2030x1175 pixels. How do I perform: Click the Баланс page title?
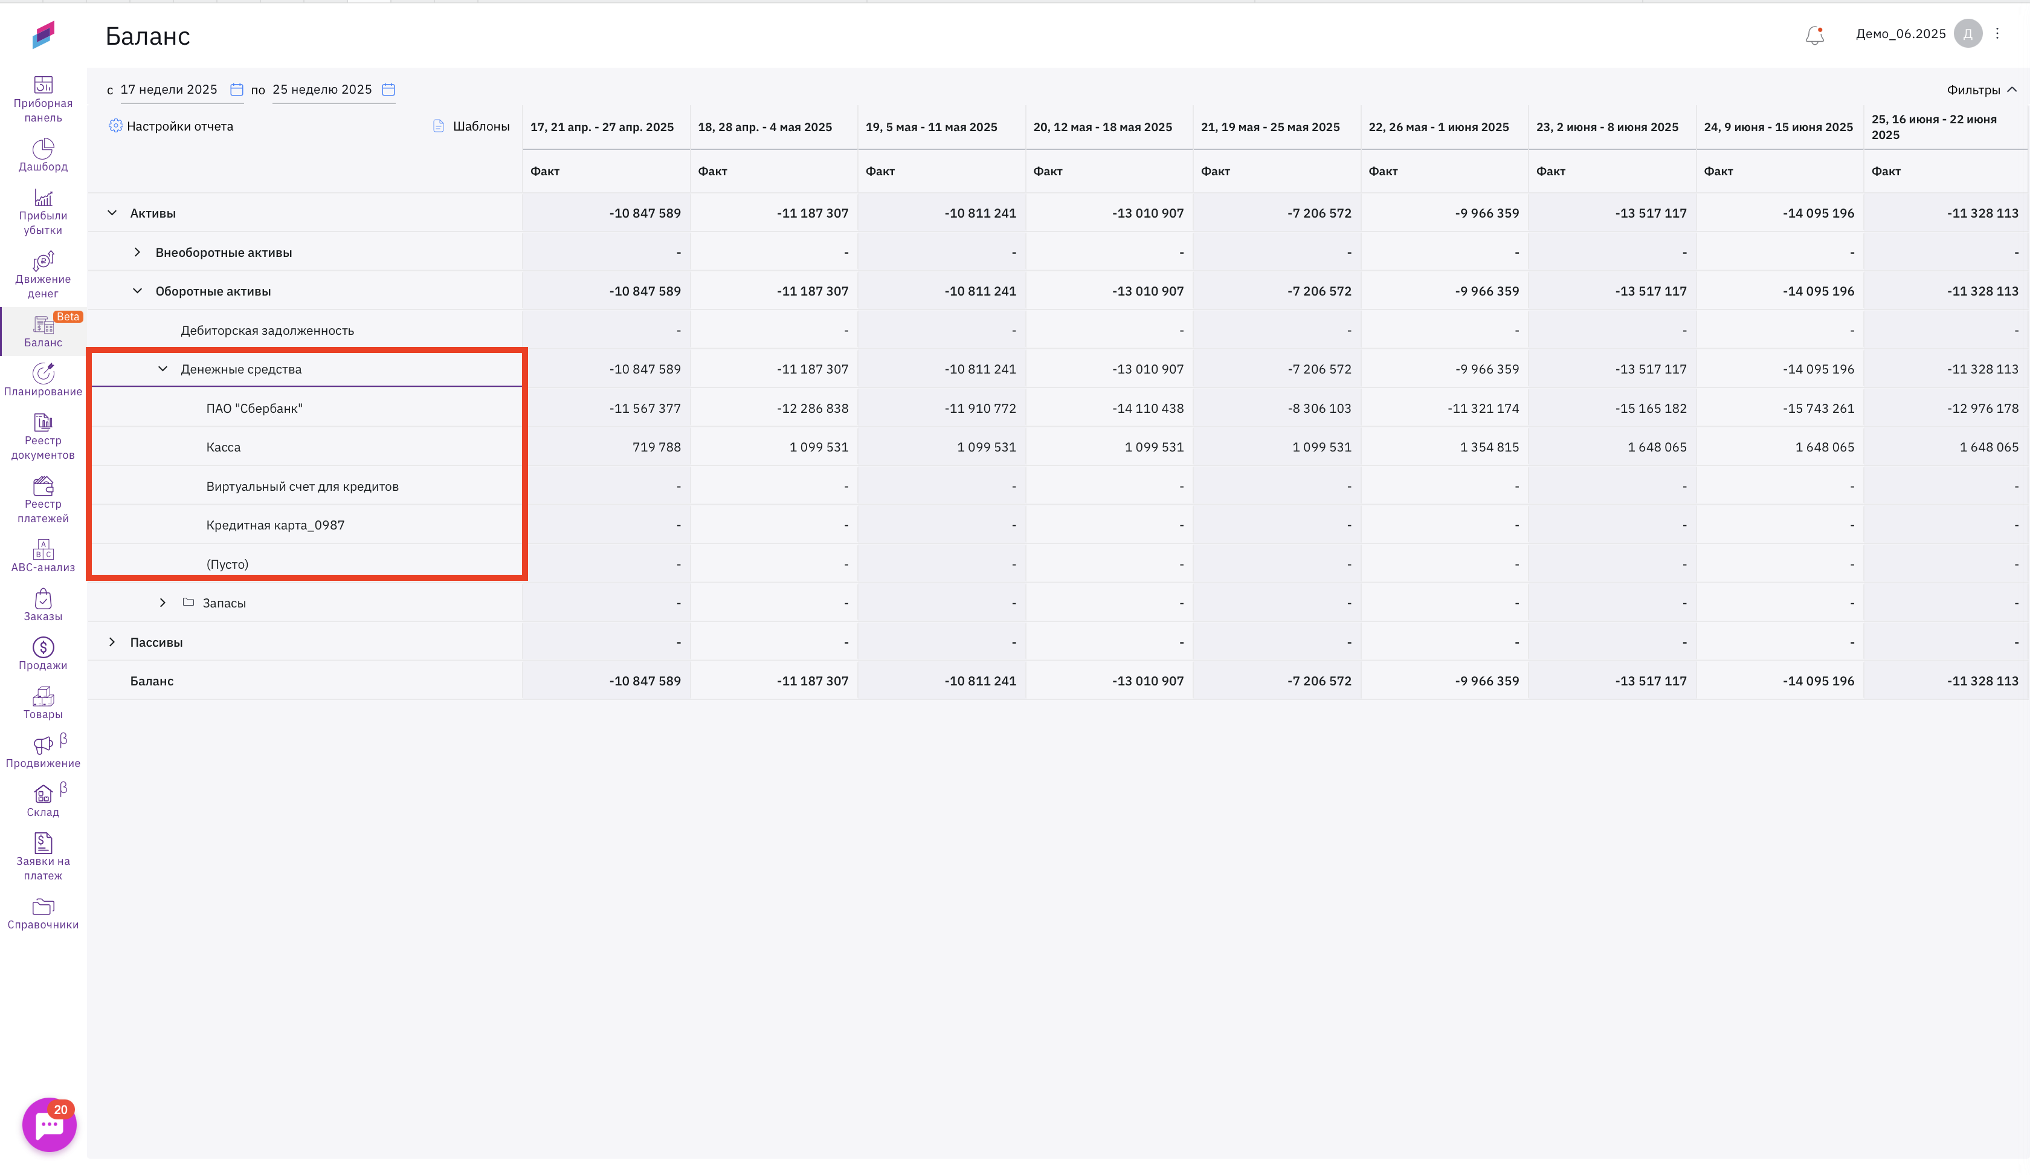(x=147, y=36)
